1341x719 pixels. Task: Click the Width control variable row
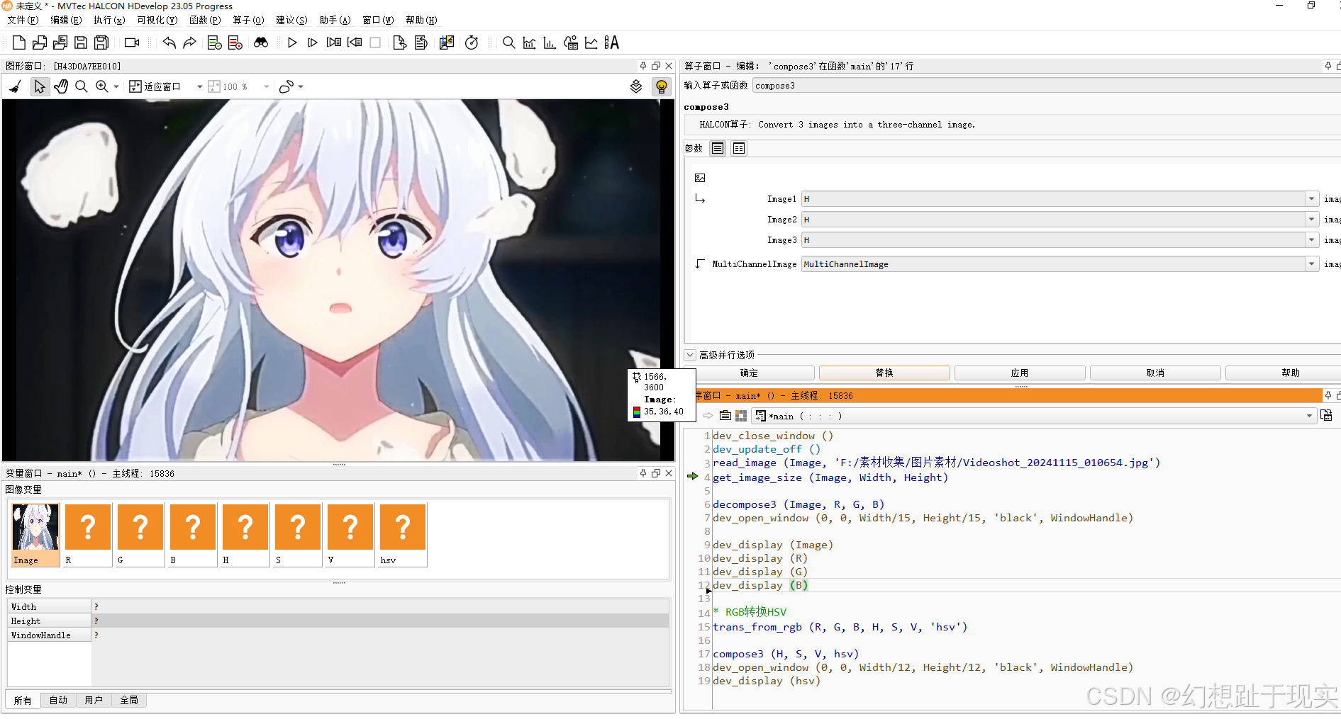point(338,606)
